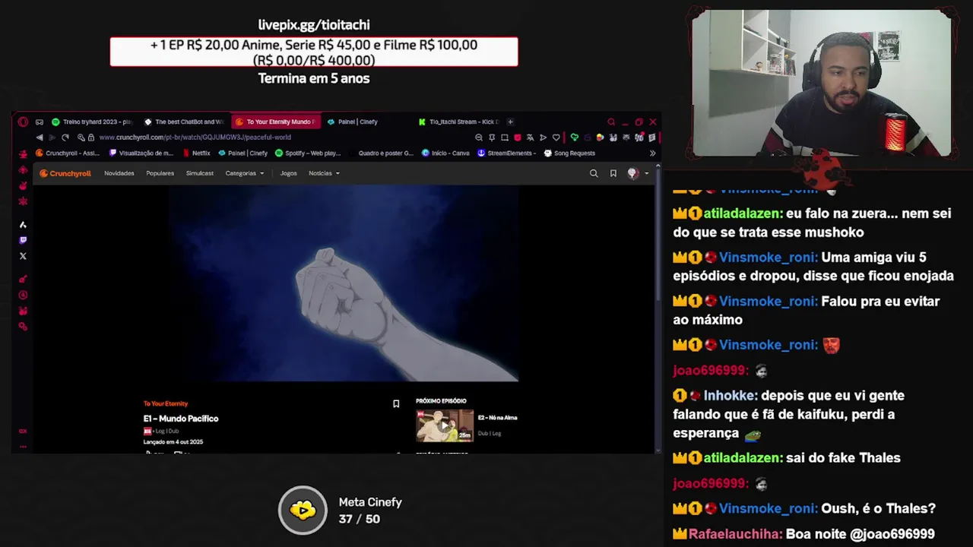Open the Crunchyroll watchlist bookmark icon
973x547 pixels.
pos(613,173)
